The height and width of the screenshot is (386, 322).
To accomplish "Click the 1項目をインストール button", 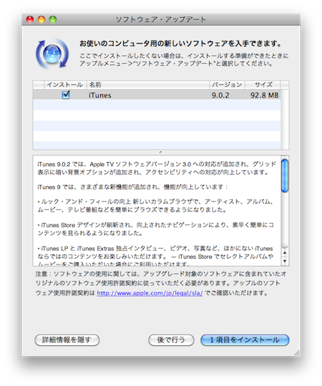I will pos(245,340).
